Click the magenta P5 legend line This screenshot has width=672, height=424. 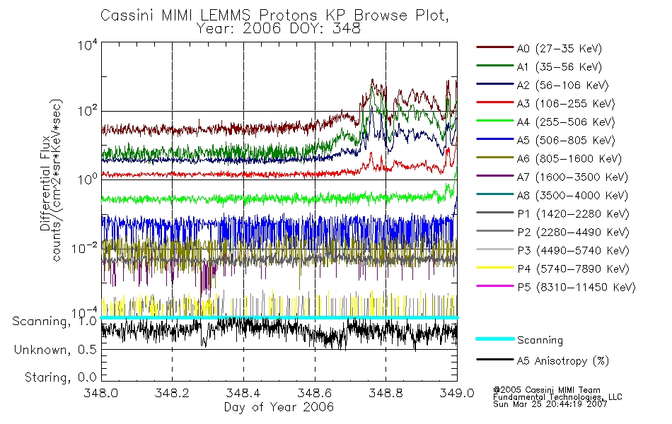pyautogui.click(x=495, y=285)
